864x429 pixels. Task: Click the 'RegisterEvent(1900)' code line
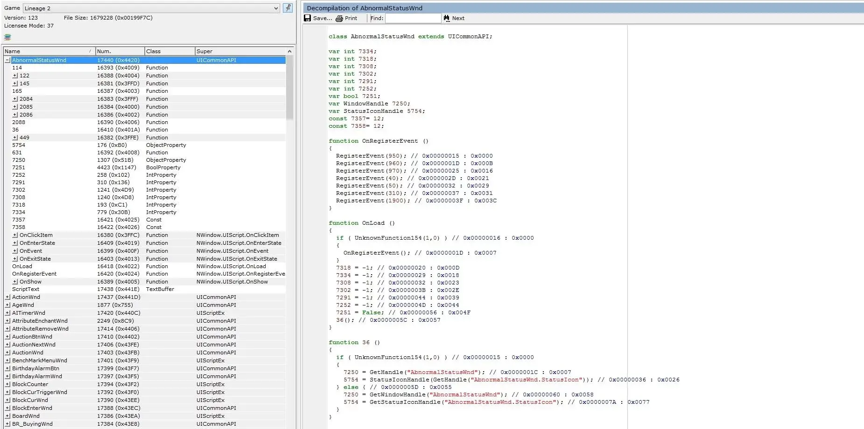coord(416,201)
